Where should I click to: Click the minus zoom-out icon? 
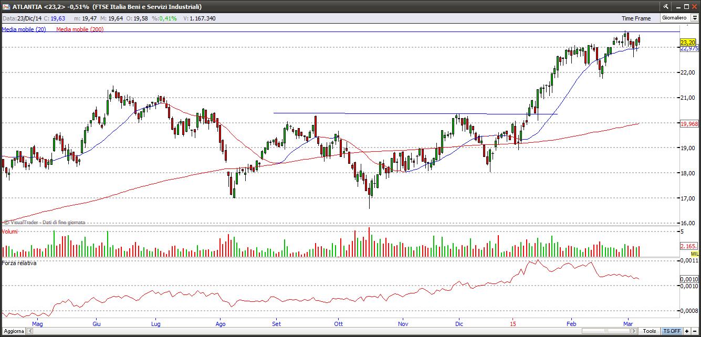695,331
